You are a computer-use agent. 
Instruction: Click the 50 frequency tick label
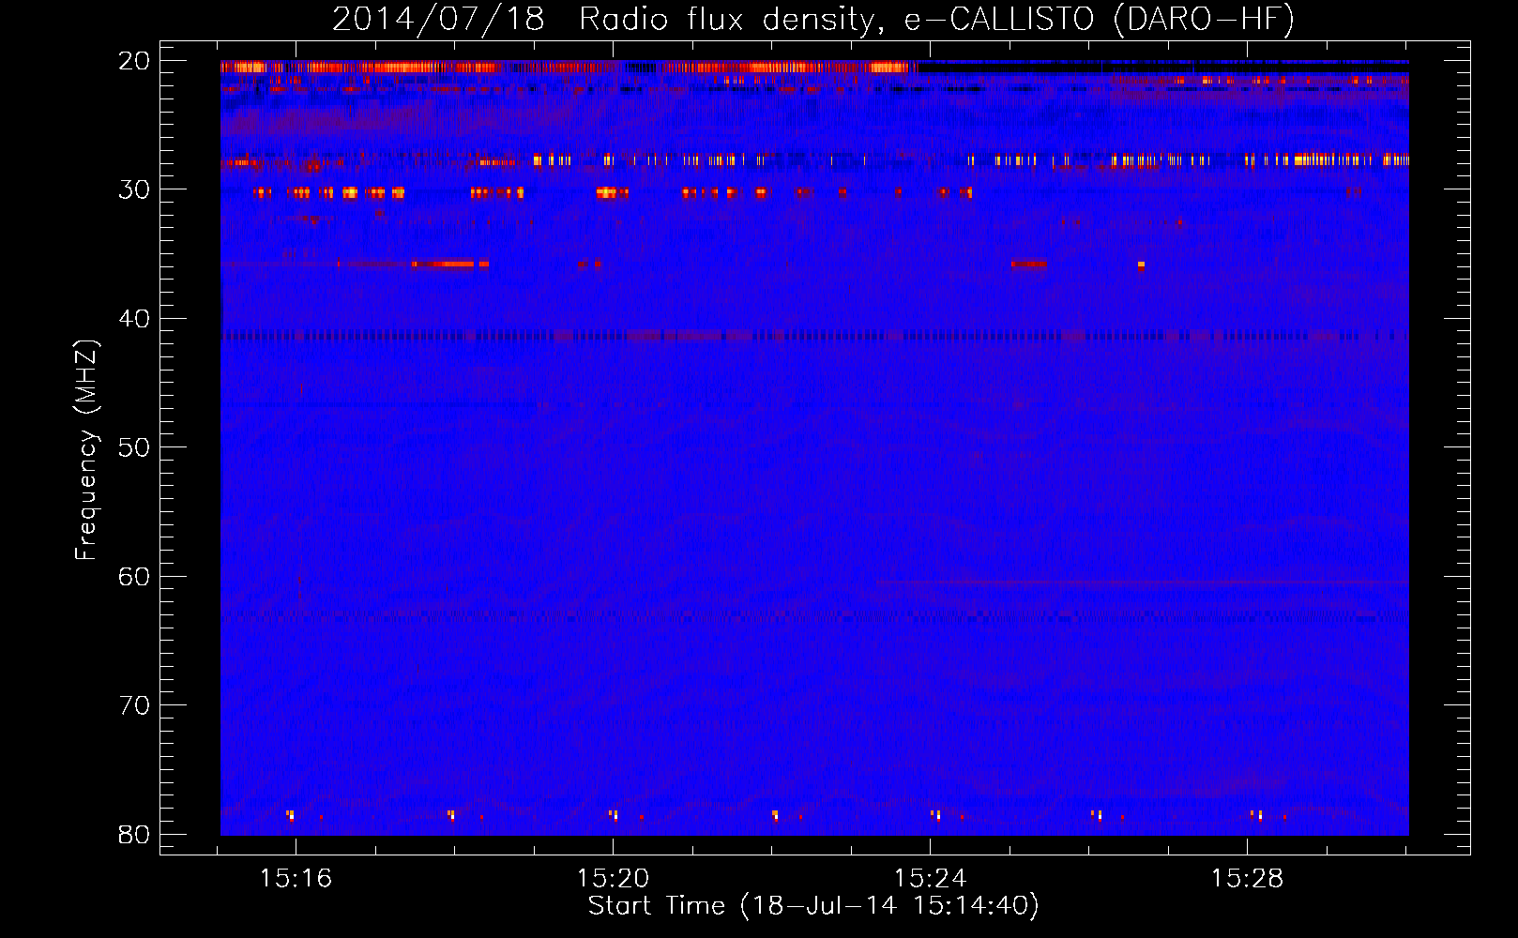point(134,447)
